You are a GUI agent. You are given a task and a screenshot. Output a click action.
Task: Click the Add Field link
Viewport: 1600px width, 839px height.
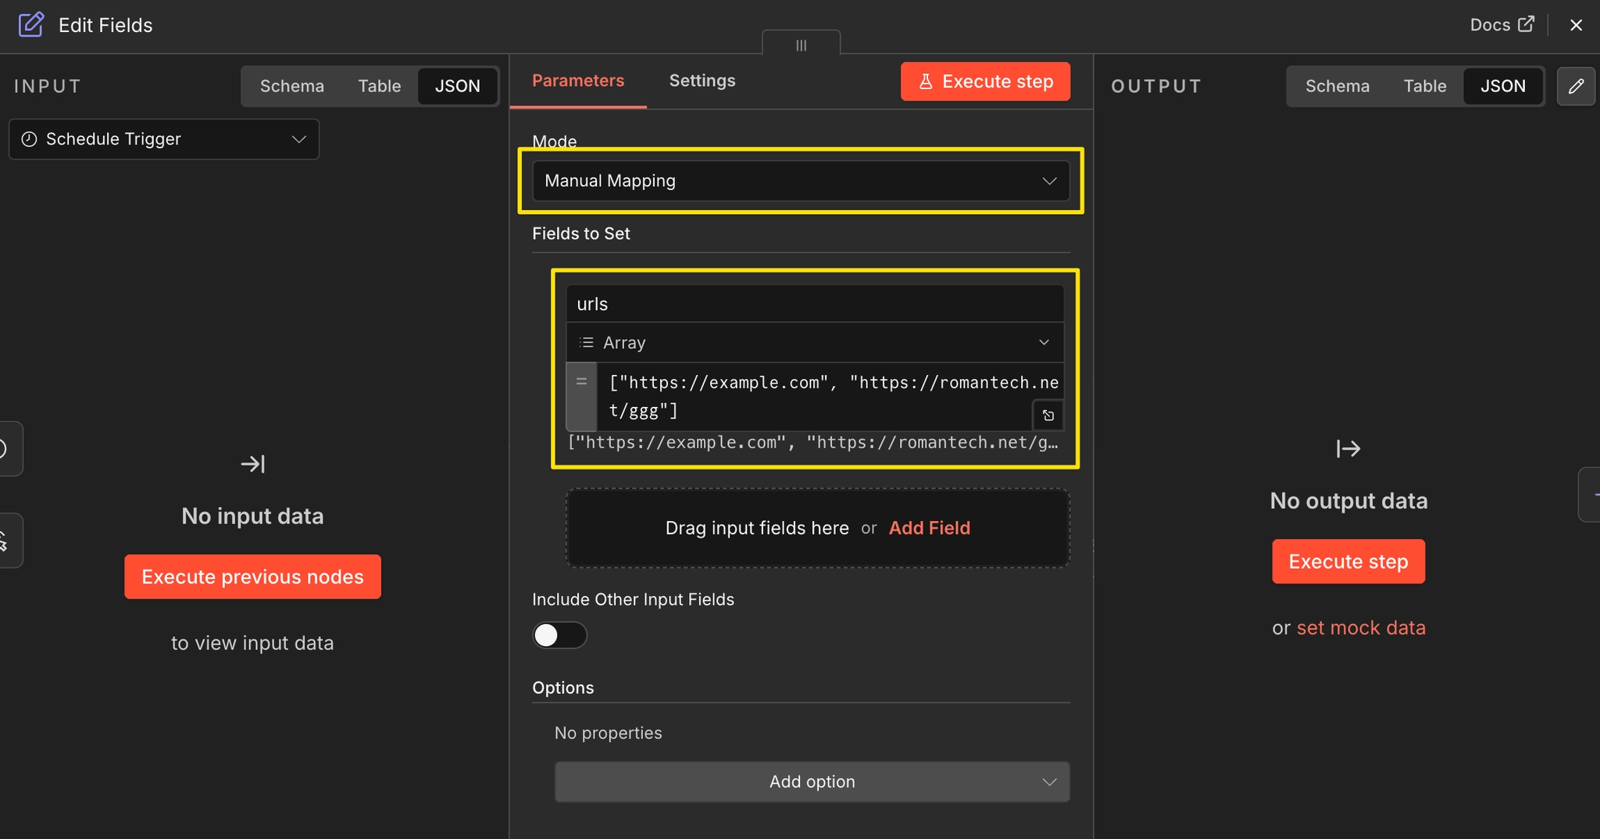930,528
